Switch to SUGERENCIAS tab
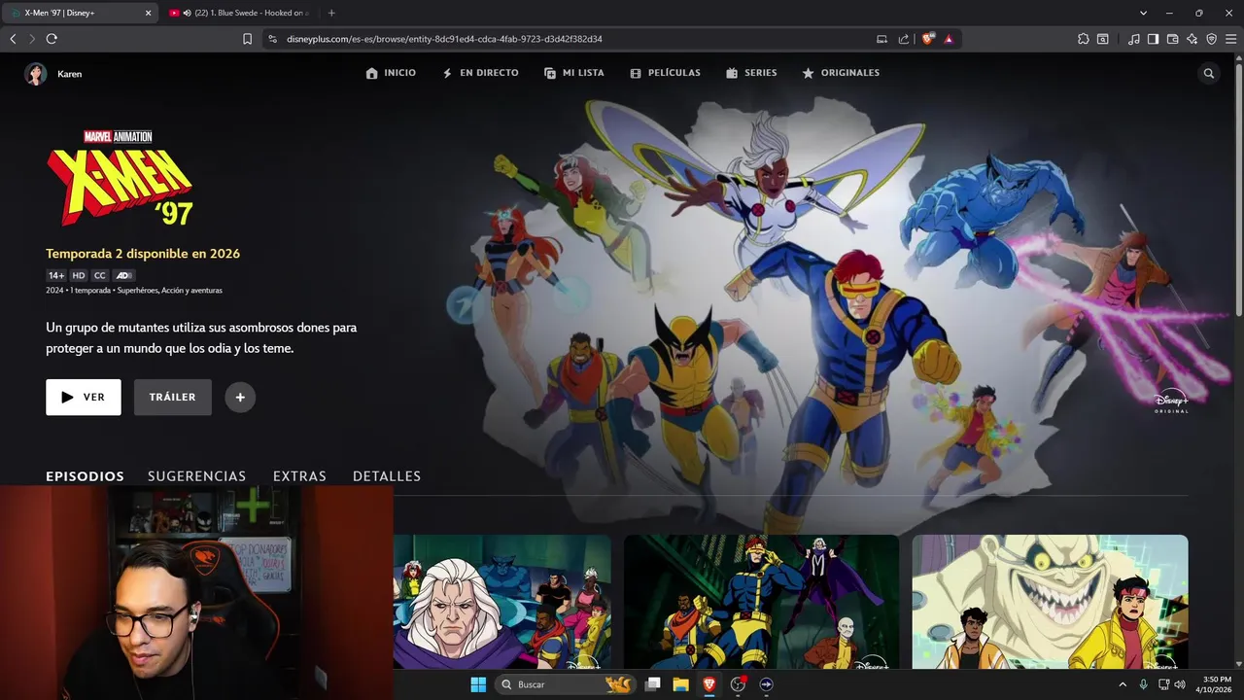1244x700 pixels. tap(196, 476)
